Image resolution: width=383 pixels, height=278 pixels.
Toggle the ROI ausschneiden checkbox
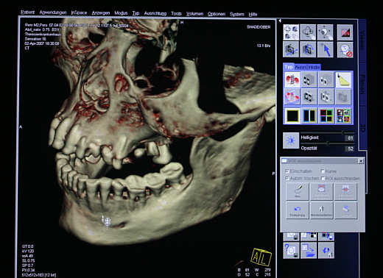click(323, 178)
